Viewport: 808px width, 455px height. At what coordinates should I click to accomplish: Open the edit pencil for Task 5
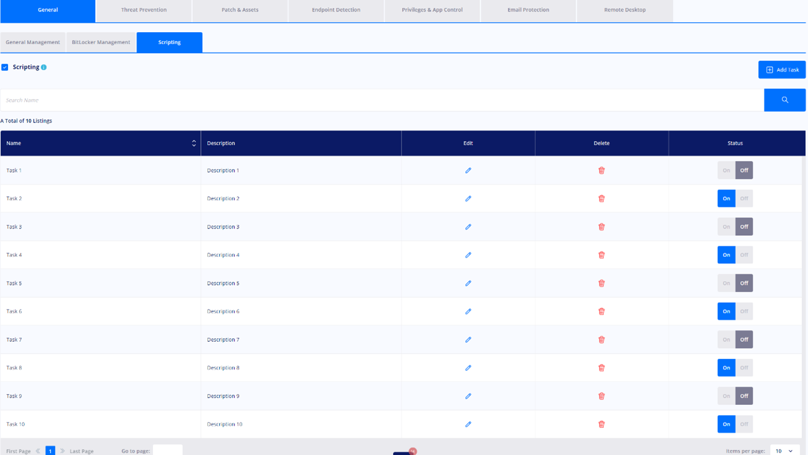pyautogui.click(x=468, y=283)
